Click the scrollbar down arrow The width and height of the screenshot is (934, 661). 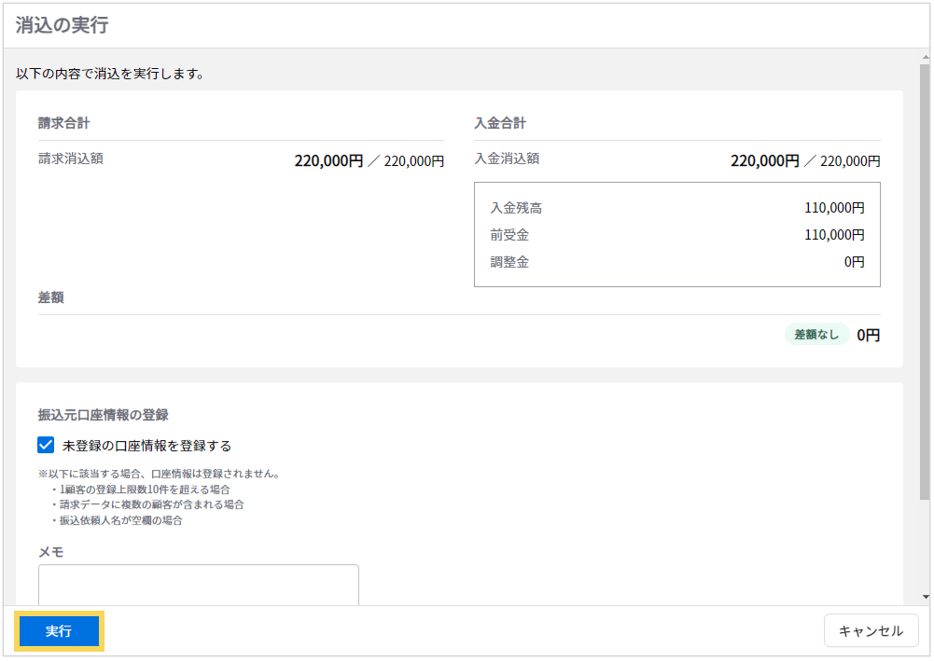tap(925, 596)
